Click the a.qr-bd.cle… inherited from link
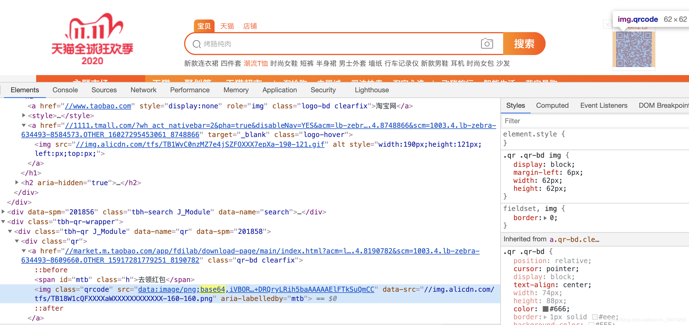Screen dimensions: 689x325 tap(574, 239)
